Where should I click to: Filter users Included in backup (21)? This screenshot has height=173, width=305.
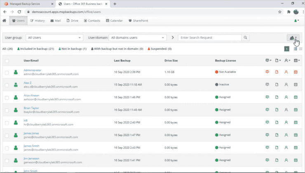(x=35, y=49)
